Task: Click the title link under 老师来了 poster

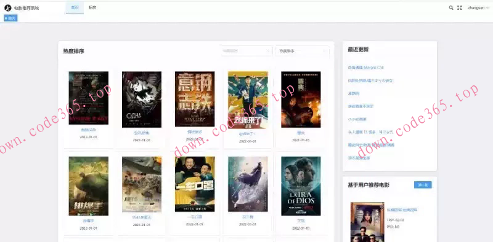Action: (248, 134)
